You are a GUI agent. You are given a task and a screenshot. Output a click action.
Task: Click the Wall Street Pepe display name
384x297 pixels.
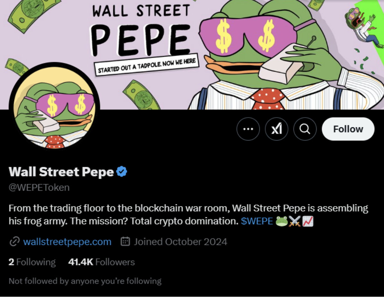point(61,172)
